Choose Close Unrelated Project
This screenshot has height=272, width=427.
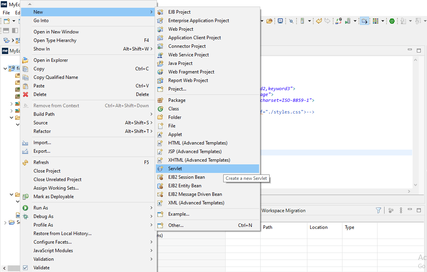tap(88, 180)
